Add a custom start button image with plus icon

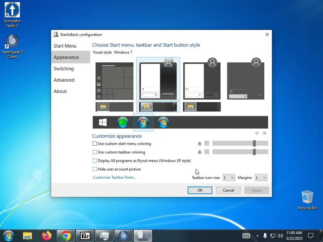257,133
